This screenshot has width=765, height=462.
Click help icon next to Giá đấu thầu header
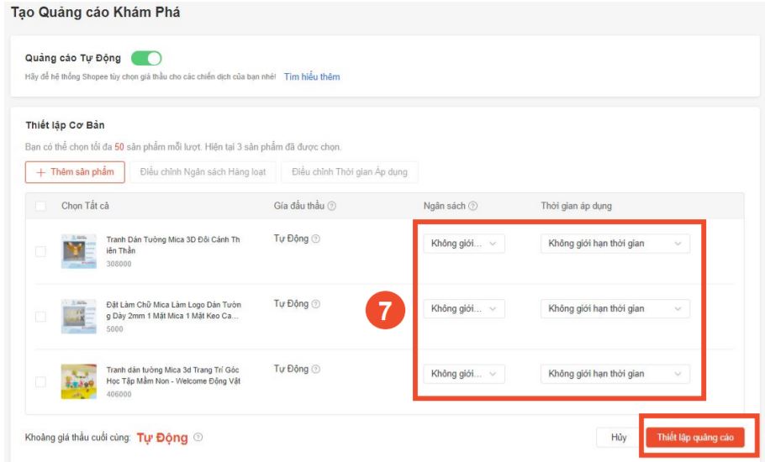coord(332,207)
